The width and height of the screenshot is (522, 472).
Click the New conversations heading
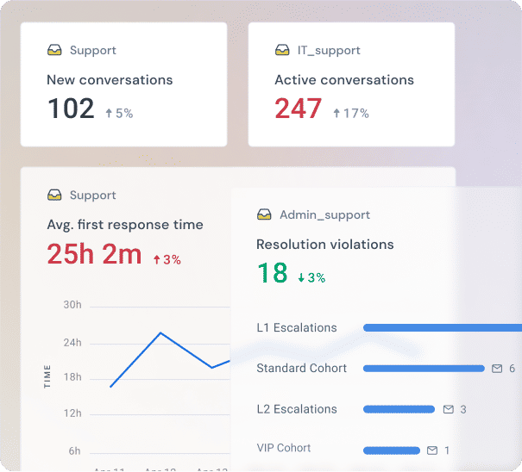pos(110,80)
